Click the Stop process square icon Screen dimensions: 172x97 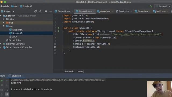coord(2,85)
